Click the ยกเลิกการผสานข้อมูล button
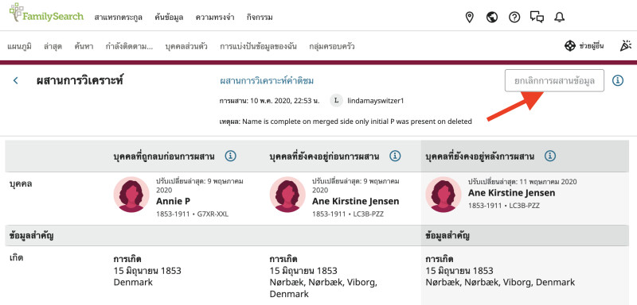The height and width of the screenshot is (305, 637). [554, 80]
